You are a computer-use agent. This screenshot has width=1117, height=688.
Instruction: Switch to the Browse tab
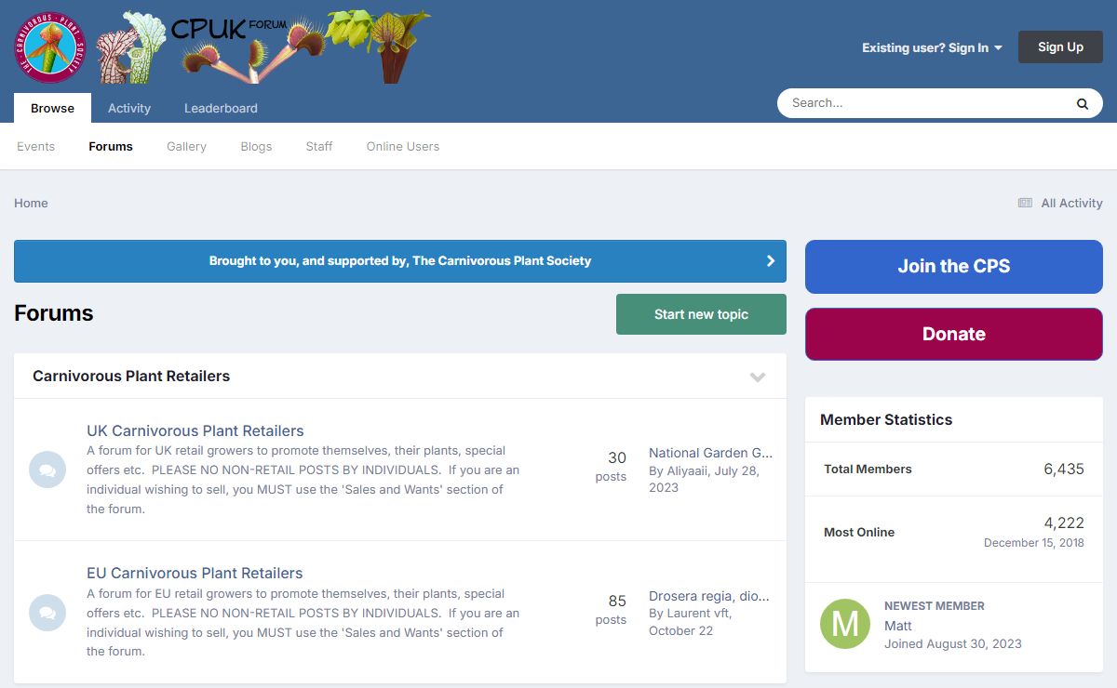(x=52, y=108)
